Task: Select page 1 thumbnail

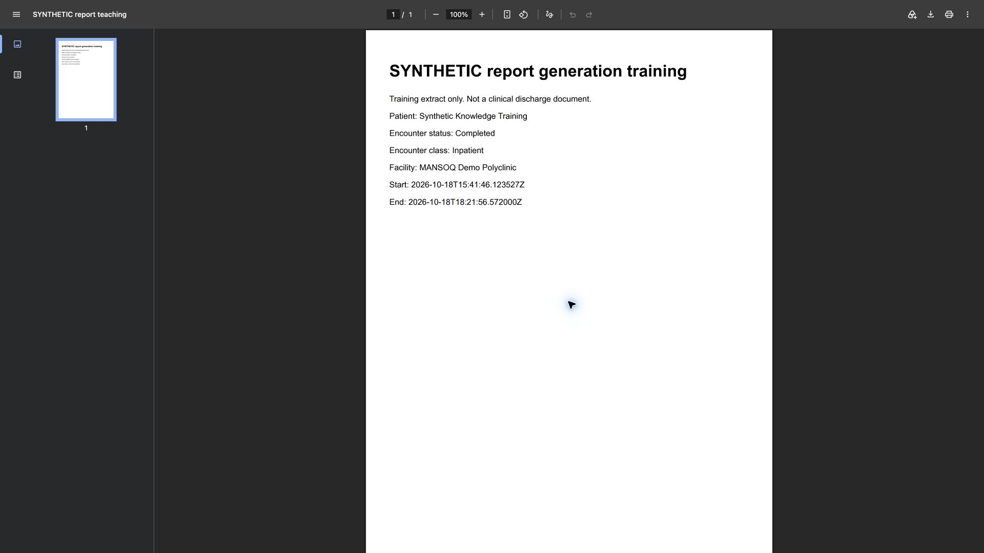Action: click(86, 79)
